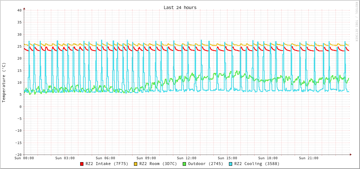Screen dimensions: 360x169
Task: Click the 20 value on the temperature axis
Action: 19,58
